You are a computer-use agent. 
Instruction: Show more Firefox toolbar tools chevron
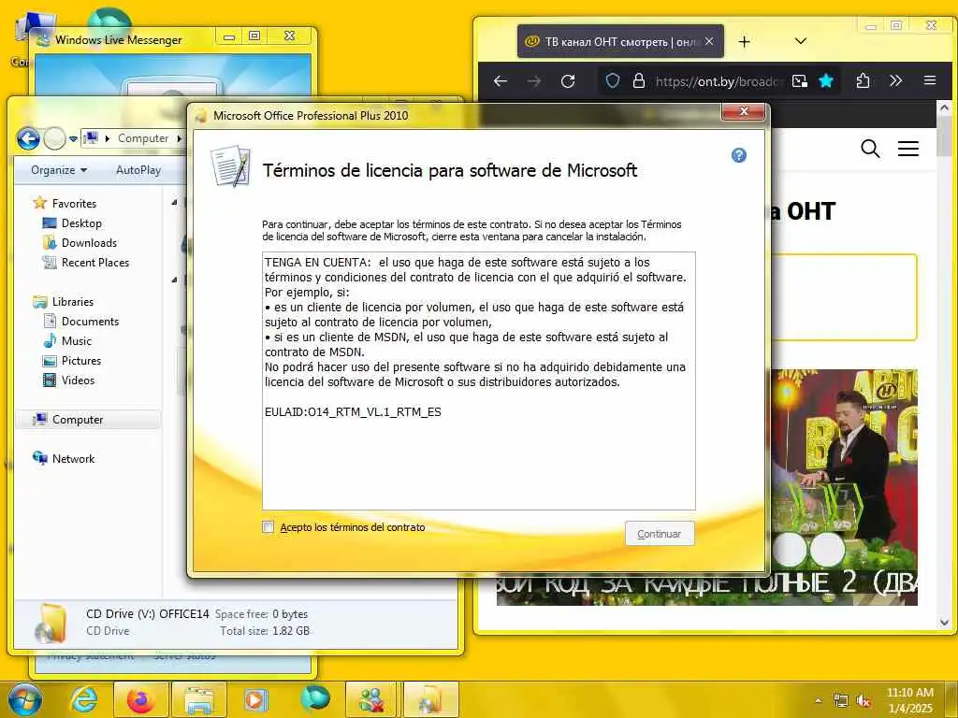click(x=895, y=80)
